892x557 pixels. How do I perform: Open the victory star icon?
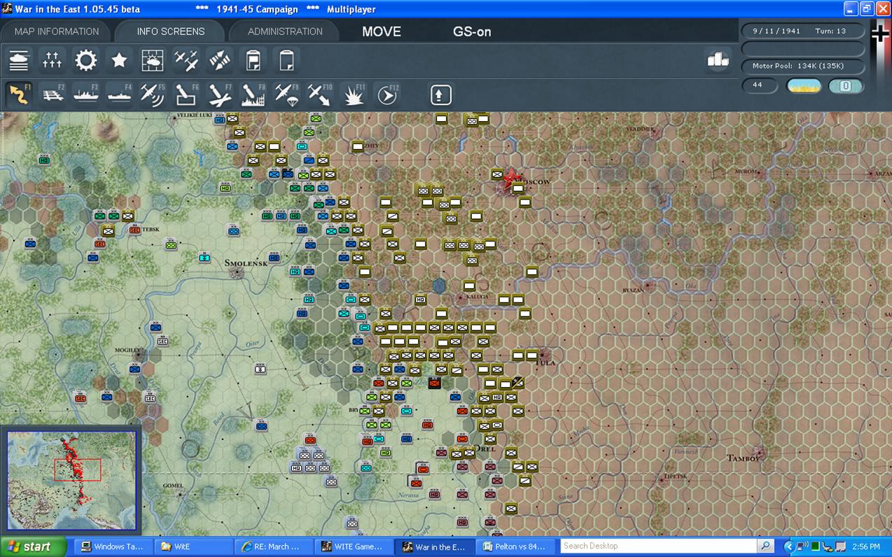click(120, 61)
